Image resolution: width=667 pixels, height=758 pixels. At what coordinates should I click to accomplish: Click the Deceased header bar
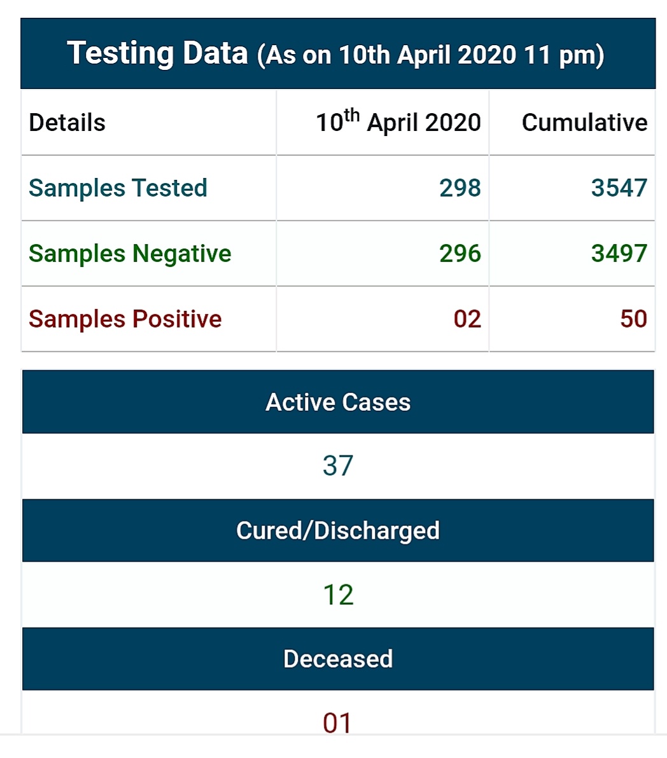[337, 659]
